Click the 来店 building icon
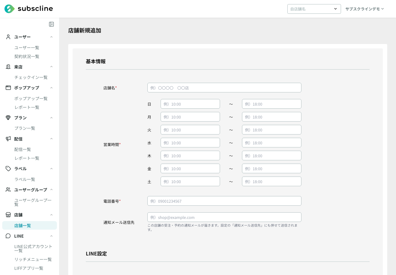396x275 pixels. pyautogui.click(x=8, y=67)
